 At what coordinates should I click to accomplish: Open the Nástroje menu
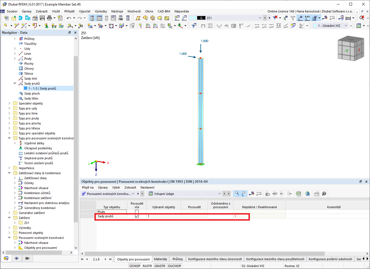[x=117, y=11]
